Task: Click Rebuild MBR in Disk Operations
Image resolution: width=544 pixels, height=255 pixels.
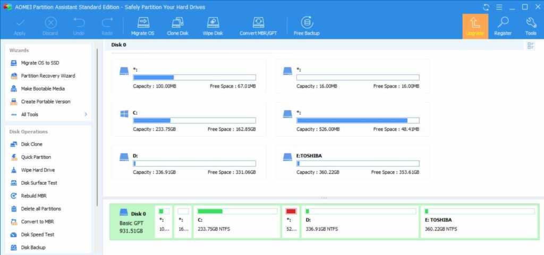Action: tap(35, 195)
